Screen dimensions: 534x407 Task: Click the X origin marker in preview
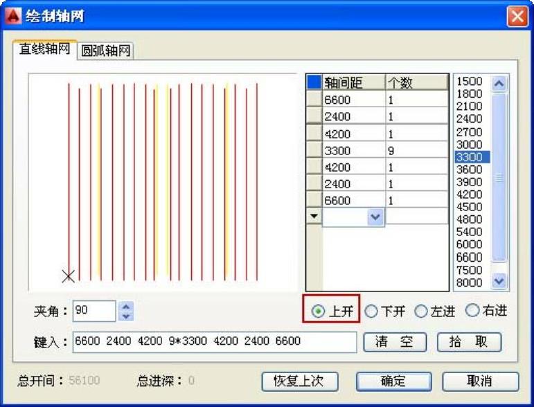click(x=69, y=276)
